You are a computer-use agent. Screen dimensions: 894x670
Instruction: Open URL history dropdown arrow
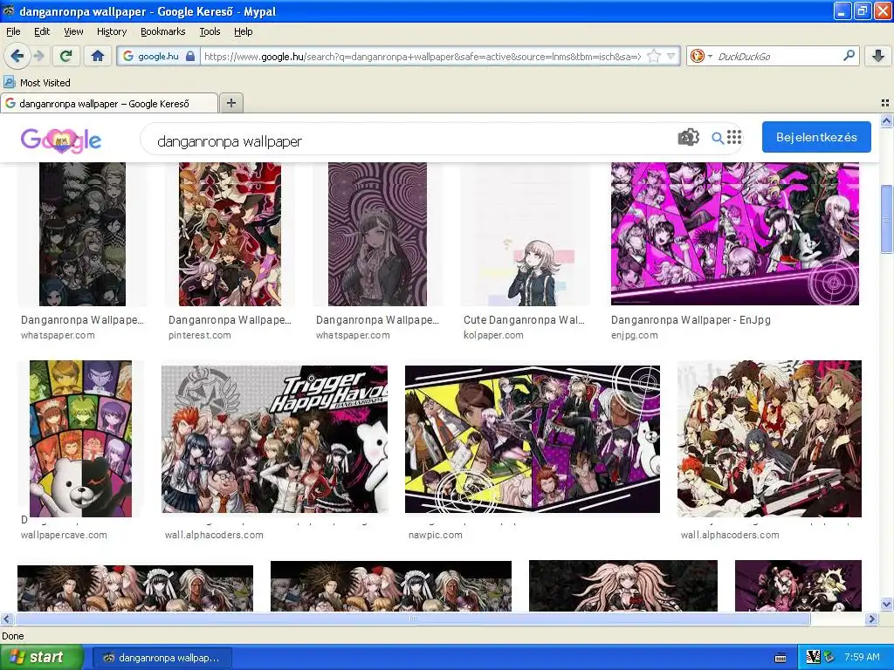click(671, 56)
